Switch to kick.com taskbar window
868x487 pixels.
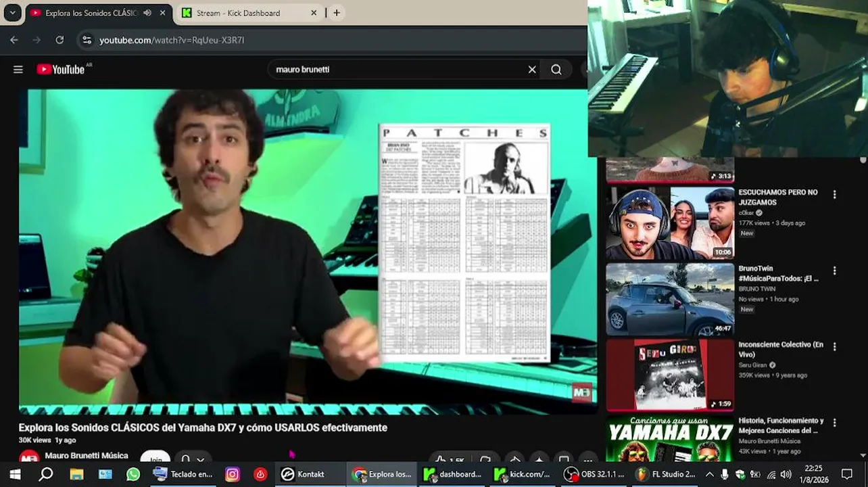coord(523,474)
